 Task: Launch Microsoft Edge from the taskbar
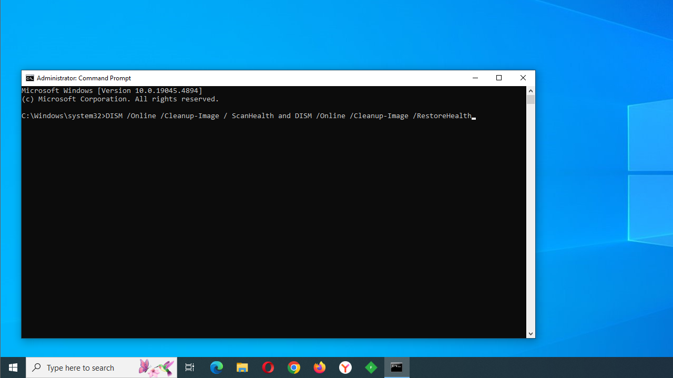(217, 367)
